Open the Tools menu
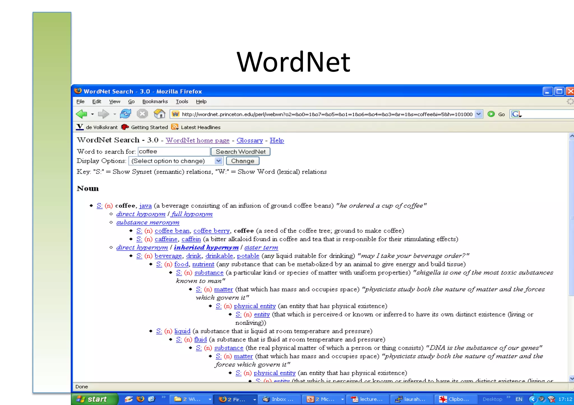574x405 pixels. (182, 101)
